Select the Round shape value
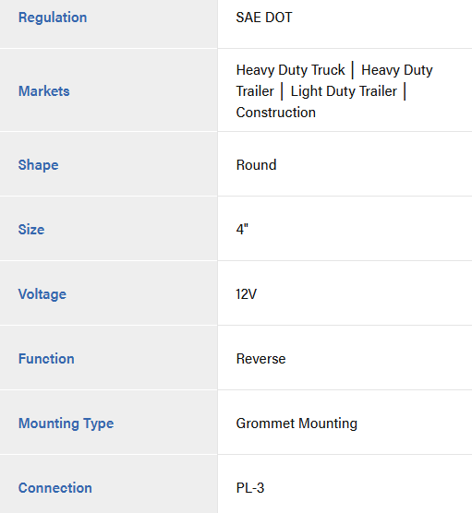This screenshot has height=513, width=472. tap(256, 165)
